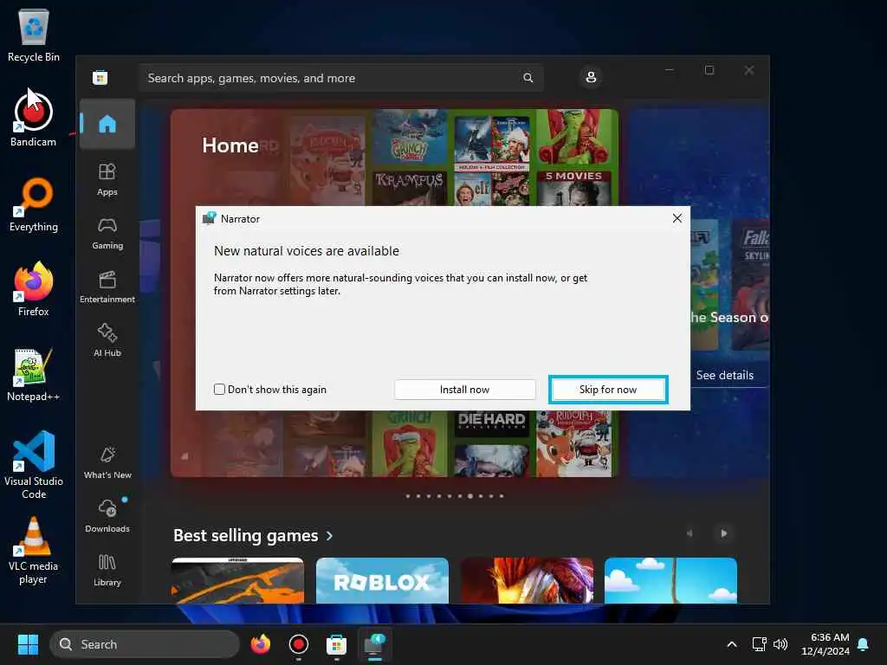Open AI Hub in Store sidebar
Screen dimensions: 887x665
point(107,339)
